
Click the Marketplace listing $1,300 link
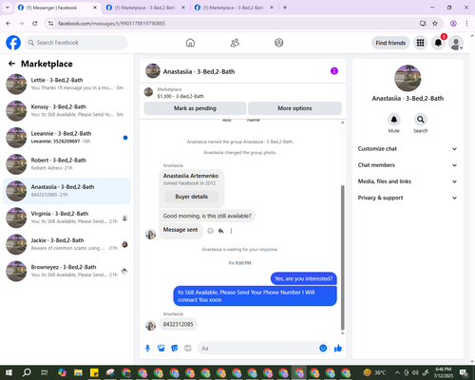click(x=180, y=96)
